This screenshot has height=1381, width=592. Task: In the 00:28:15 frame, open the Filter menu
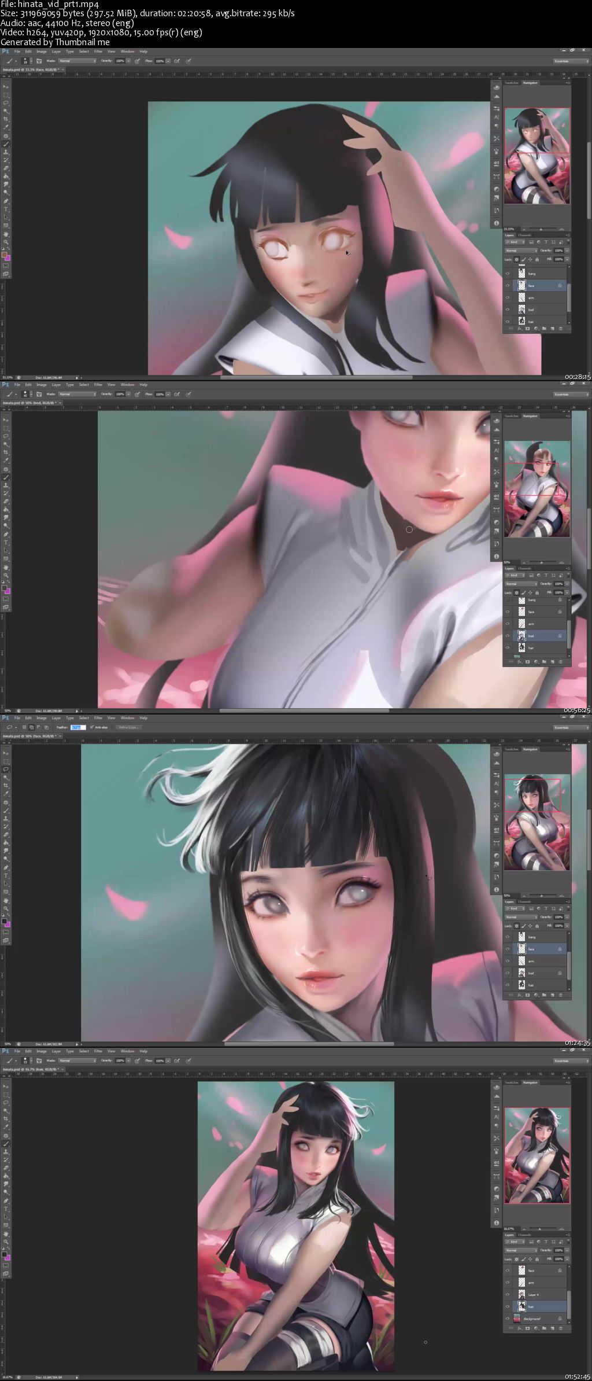click(98, 51)
